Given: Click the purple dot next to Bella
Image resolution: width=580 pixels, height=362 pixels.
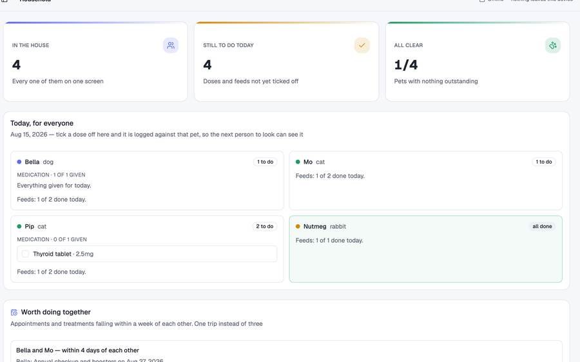Looking at the screenshot, I should 19,162.
